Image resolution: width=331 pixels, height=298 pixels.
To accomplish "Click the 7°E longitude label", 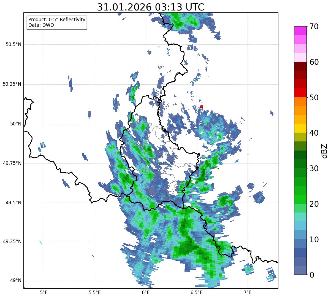I will (248, 292).
